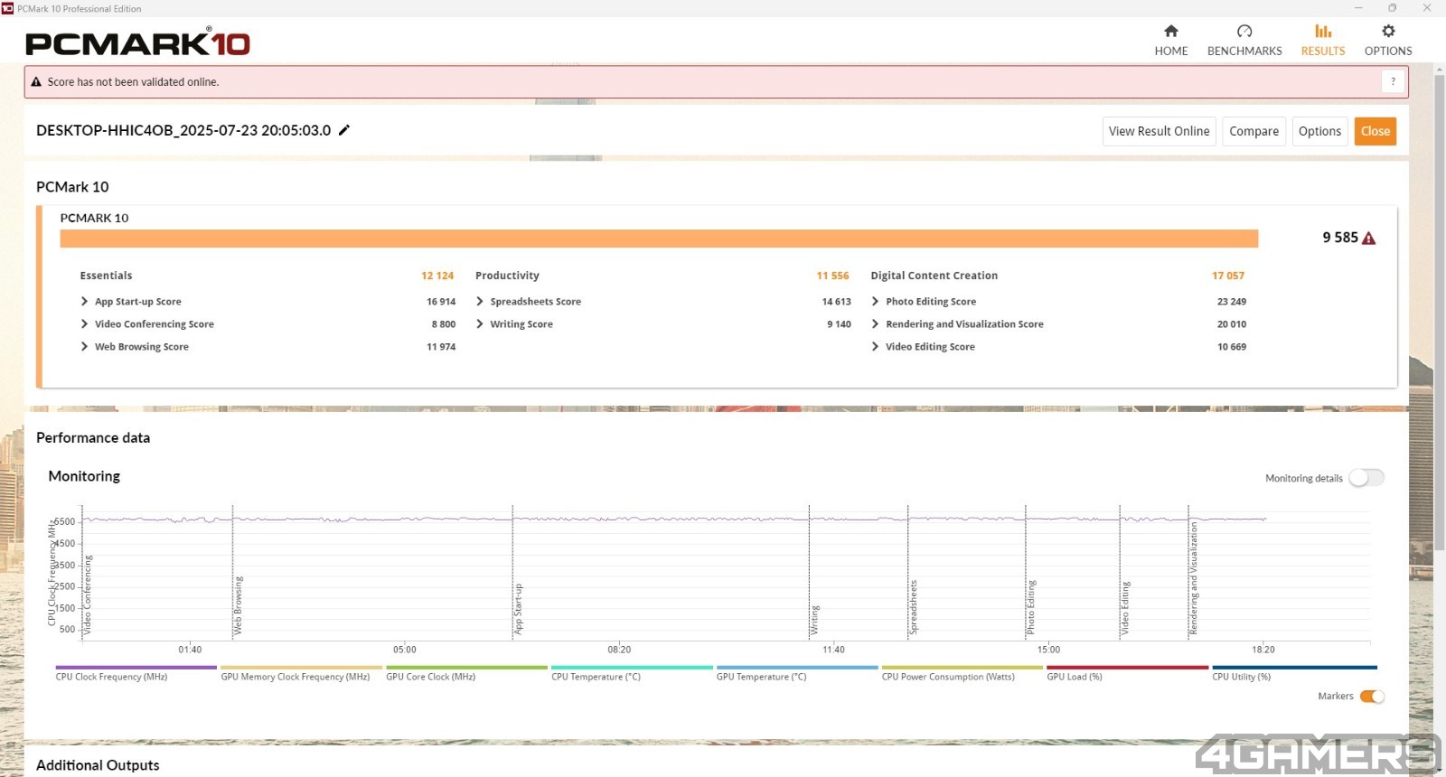Viewport: 1446px width, 777px height.
Task: Turn off the Markers switch
Action: click(x=1372, y=697)
